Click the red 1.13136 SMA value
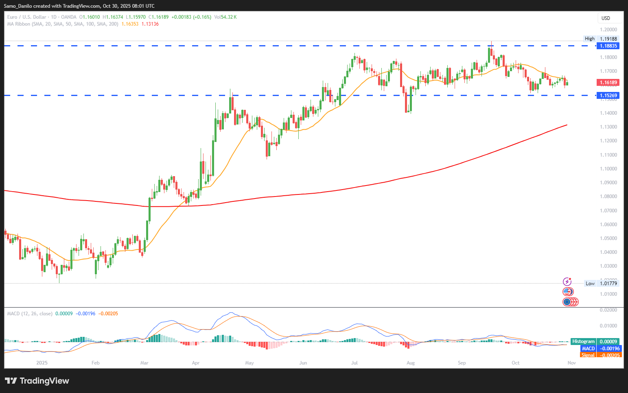 pos(150,24)
